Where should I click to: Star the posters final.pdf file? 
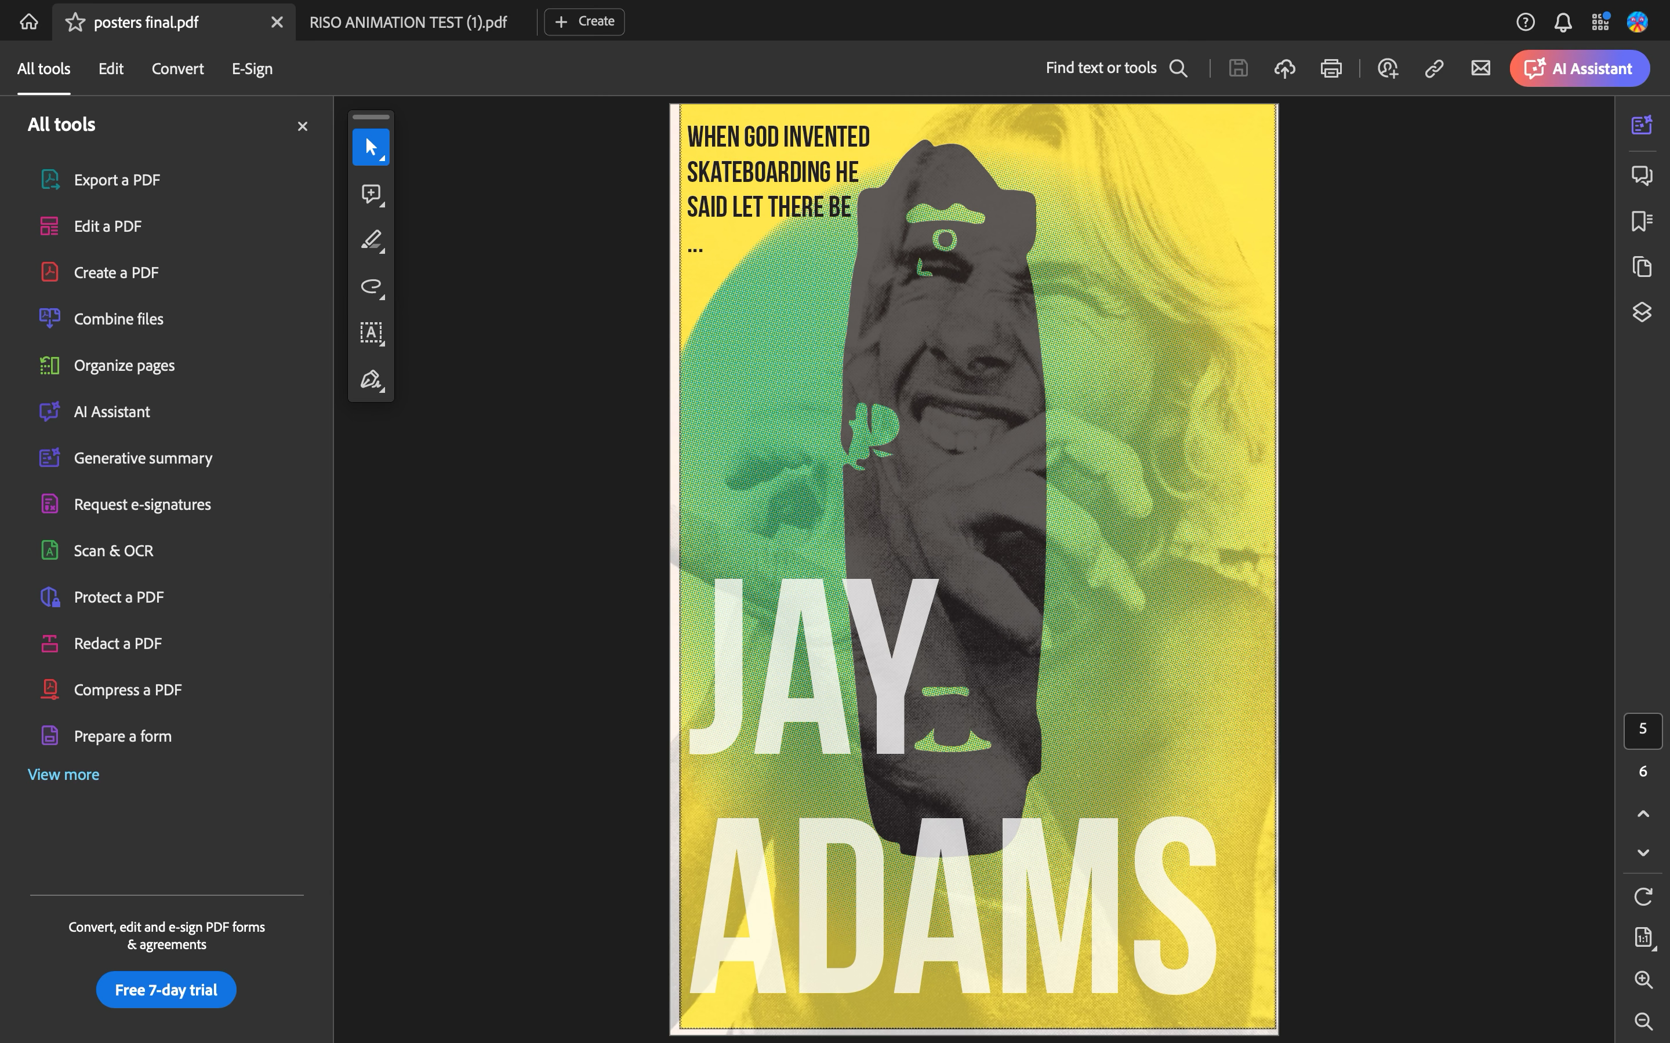pos(75,22)
